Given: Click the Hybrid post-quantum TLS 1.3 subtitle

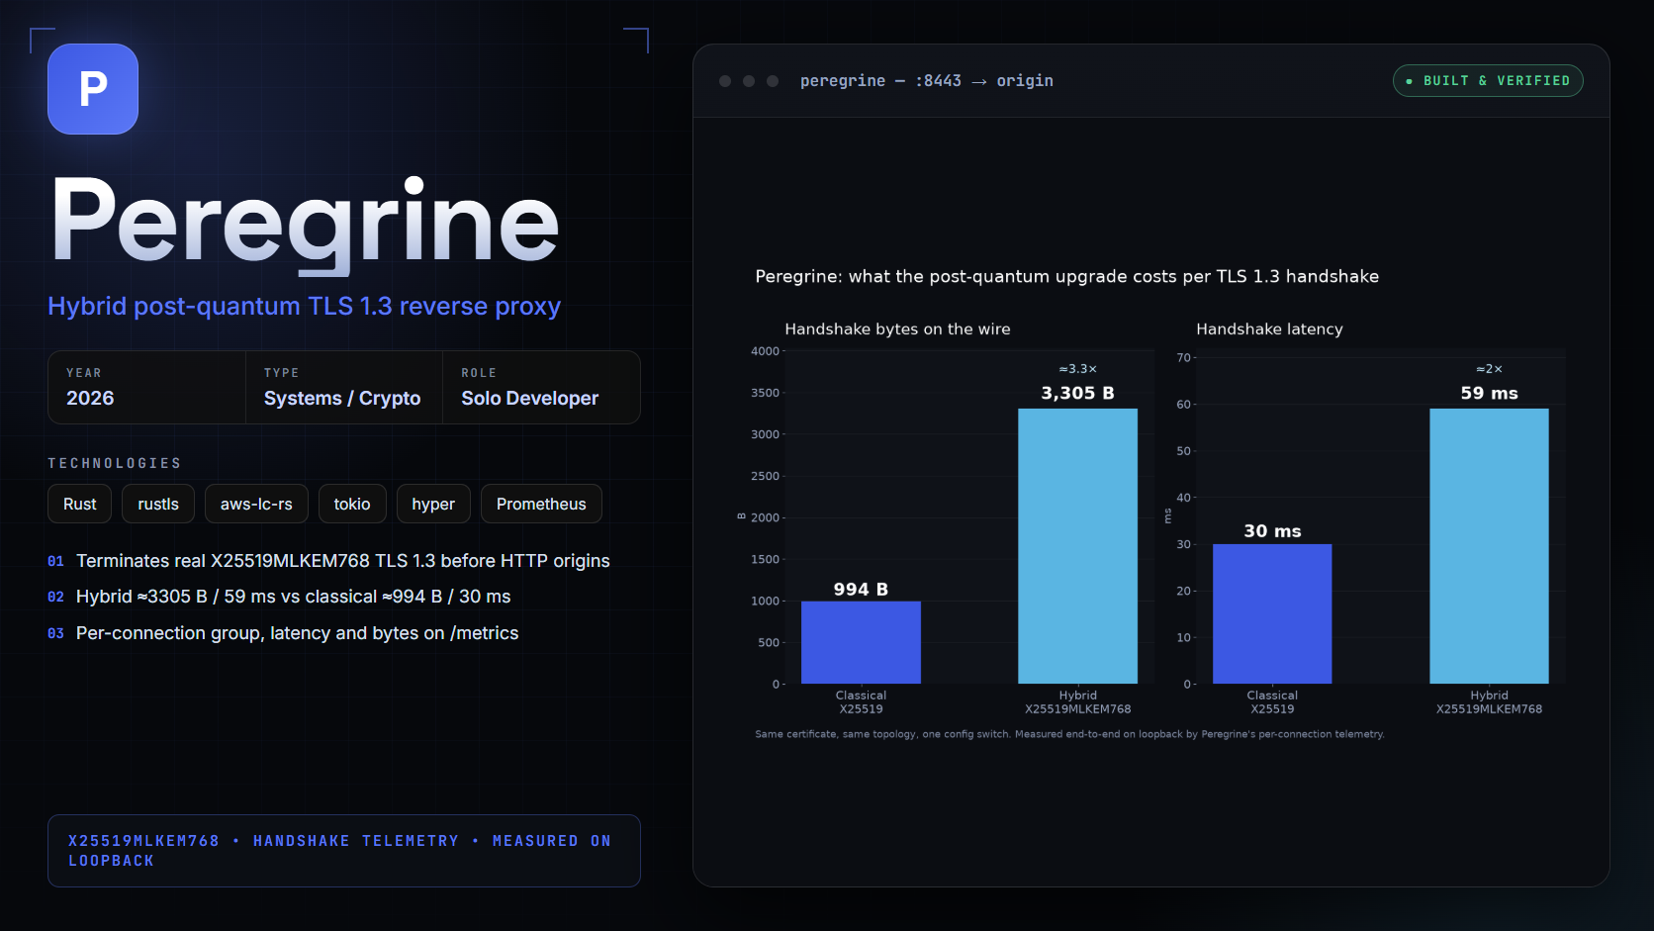Looking at the screenshot, I should click(x=305, y=306).
